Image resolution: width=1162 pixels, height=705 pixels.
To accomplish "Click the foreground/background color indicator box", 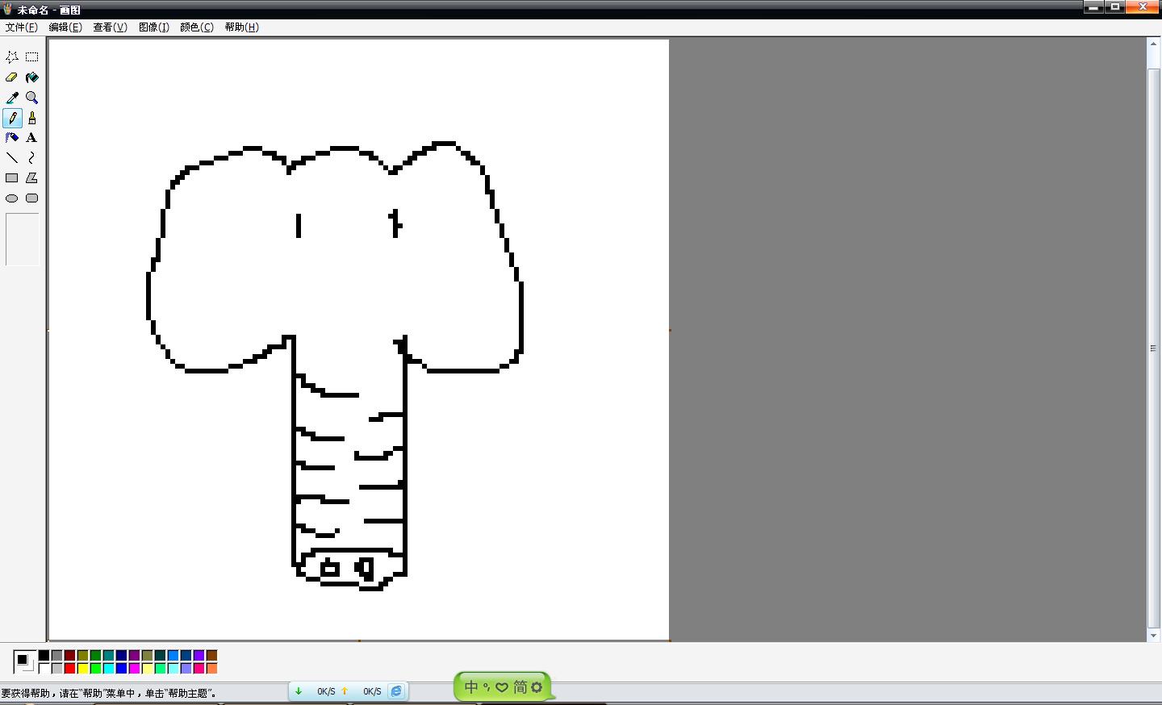I will click(24, 661).
